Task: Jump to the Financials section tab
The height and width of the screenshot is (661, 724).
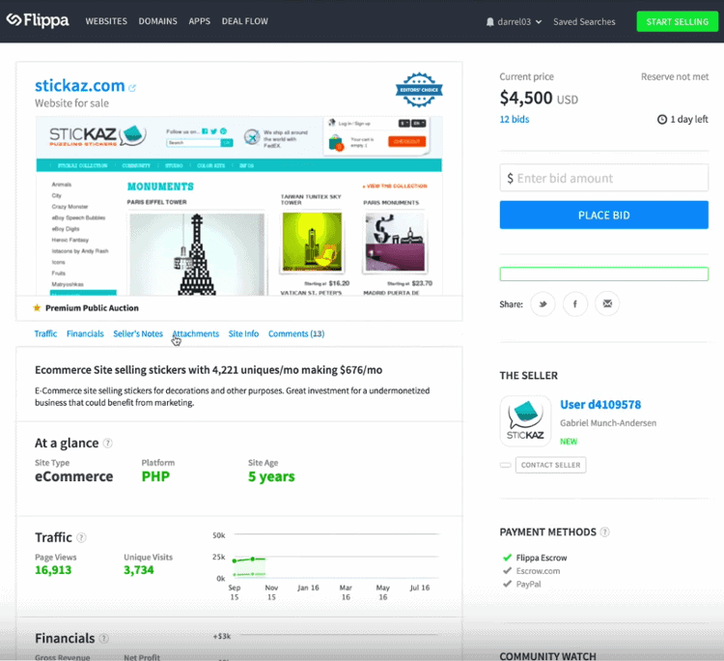Action: pos(85,333)
